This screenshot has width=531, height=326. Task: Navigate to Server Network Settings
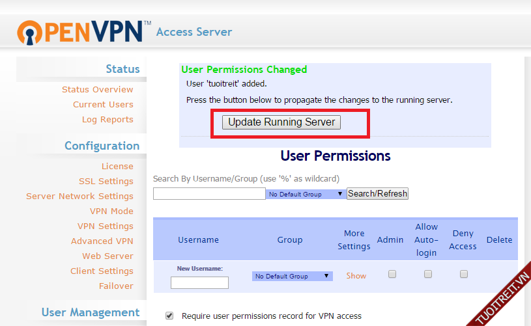(79, 197)
